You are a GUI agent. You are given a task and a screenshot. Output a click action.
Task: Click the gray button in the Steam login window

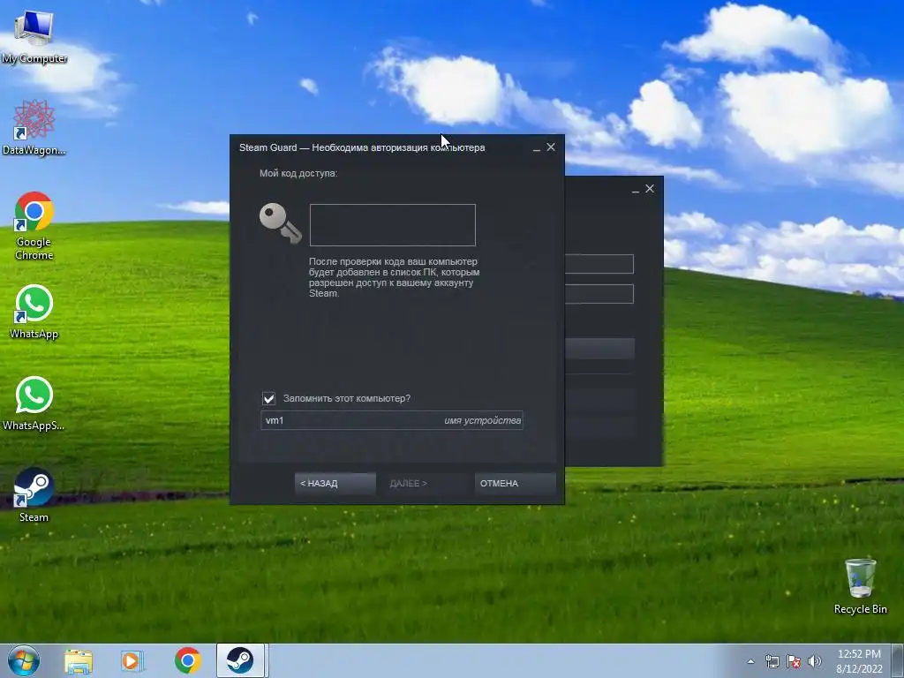599,349
